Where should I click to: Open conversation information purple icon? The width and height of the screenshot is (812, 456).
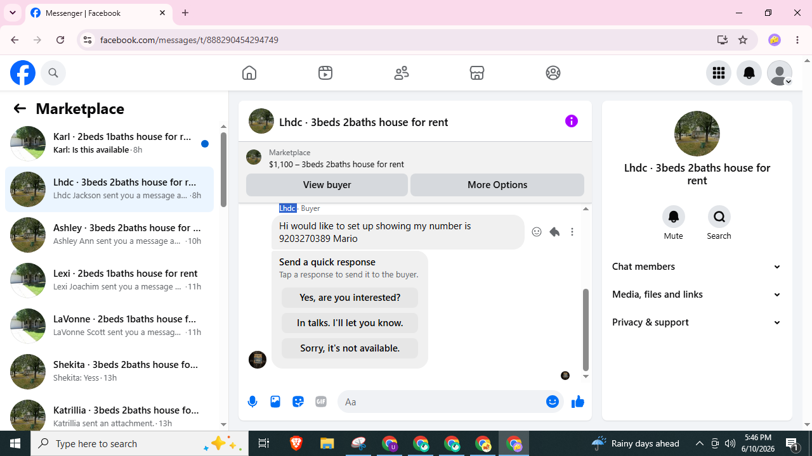(x=572, y=121)
